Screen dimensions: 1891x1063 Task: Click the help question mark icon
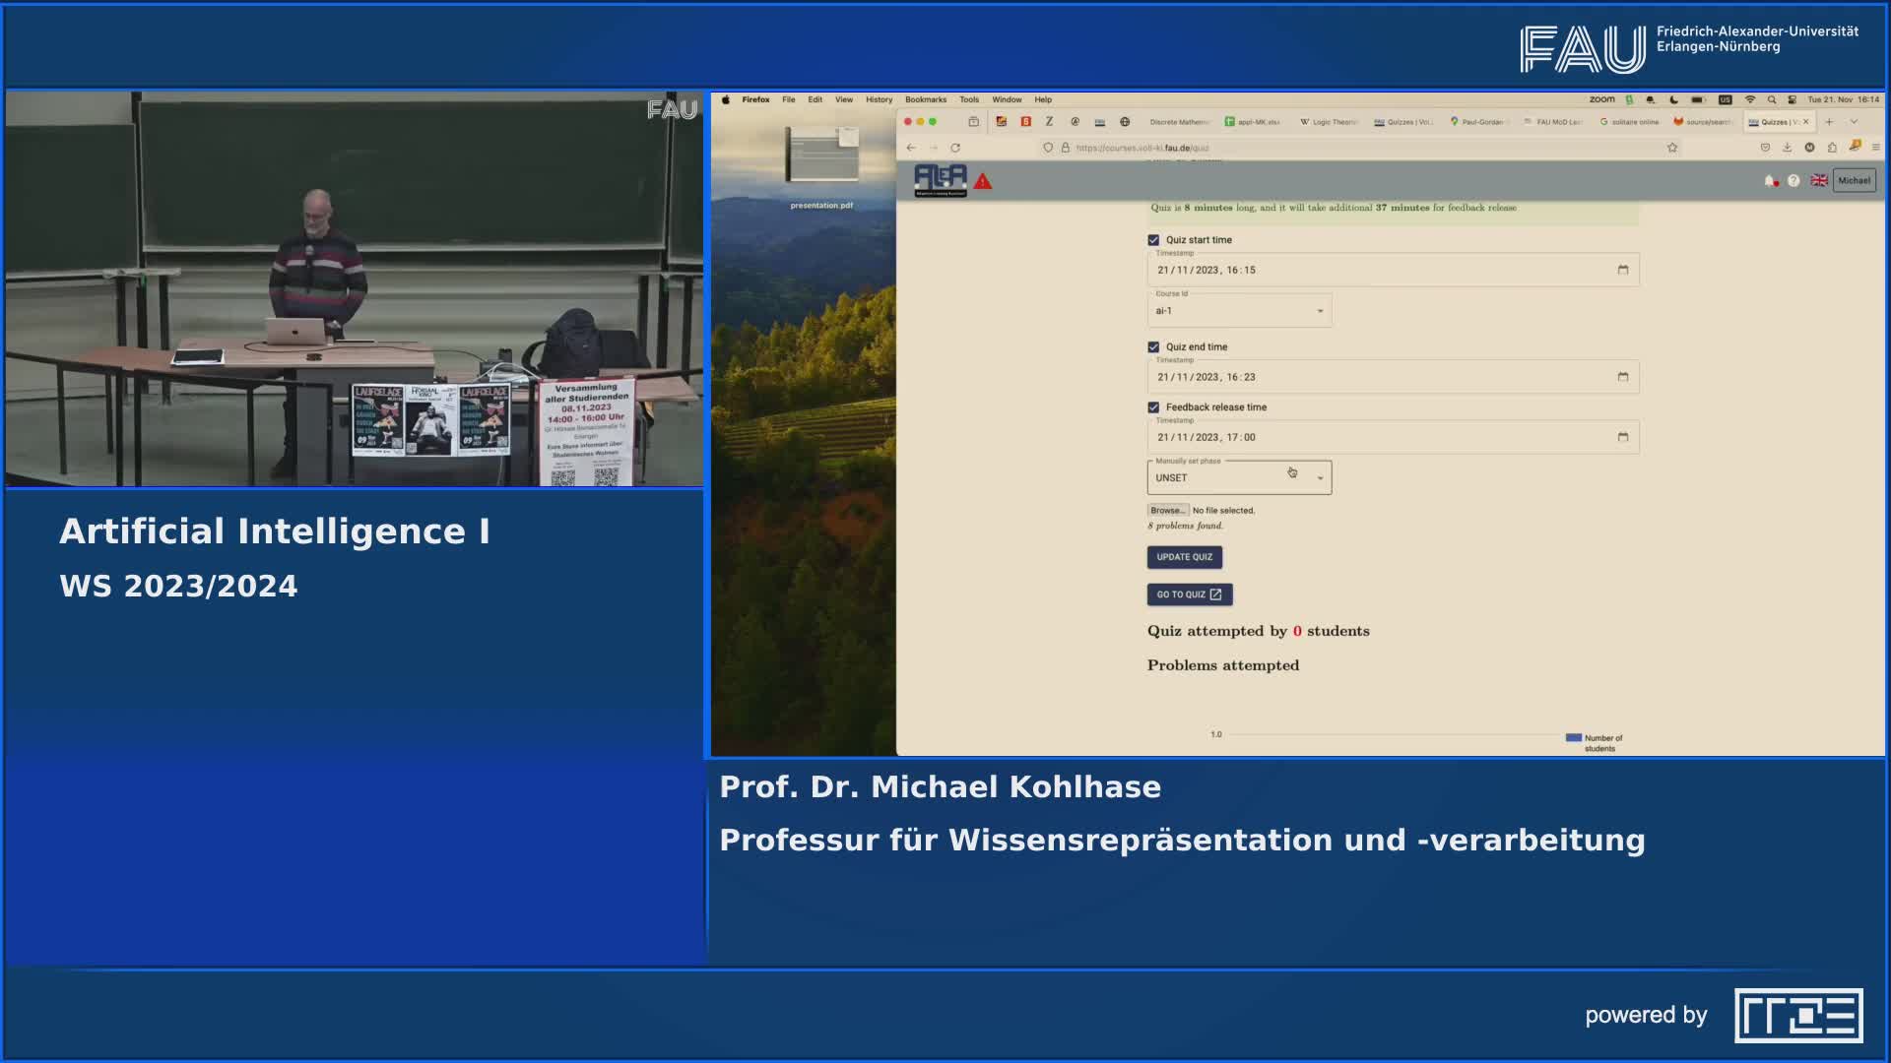point(1793,180)
